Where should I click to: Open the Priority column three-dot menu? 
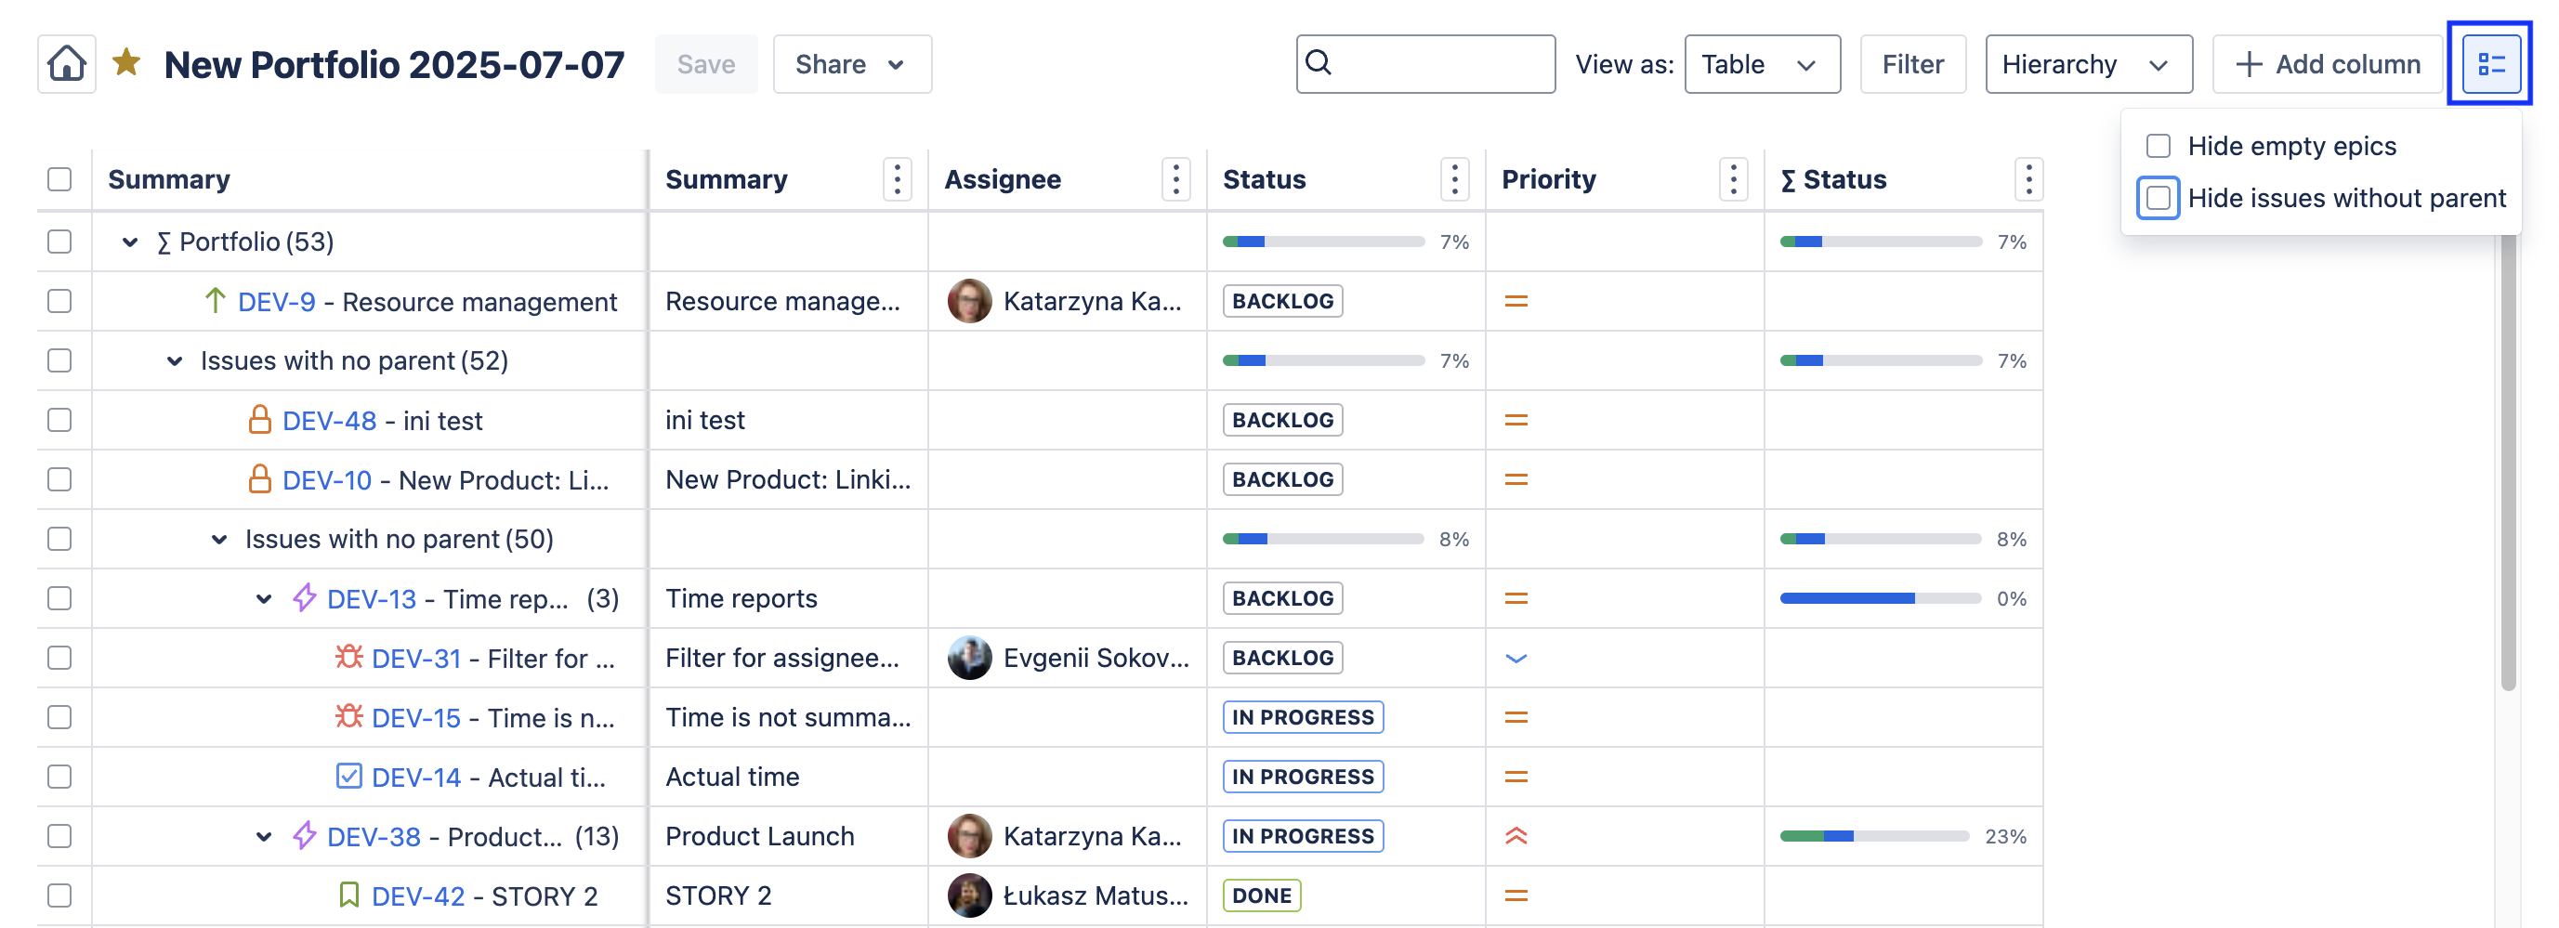coord(1733,180)
